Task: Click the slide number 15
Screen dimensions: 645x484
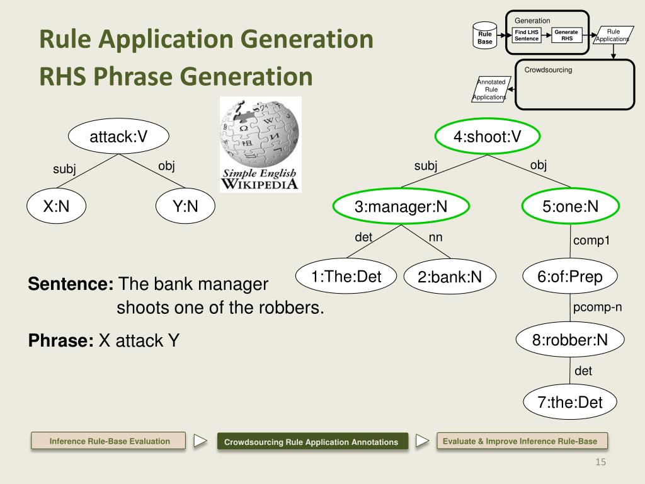Action: 600,462
